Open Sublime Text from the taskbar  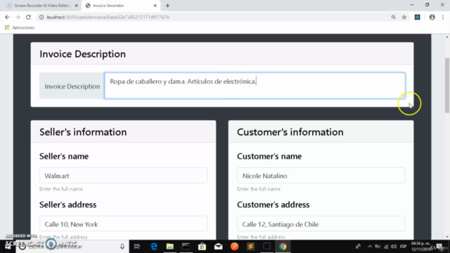[250, 247]
